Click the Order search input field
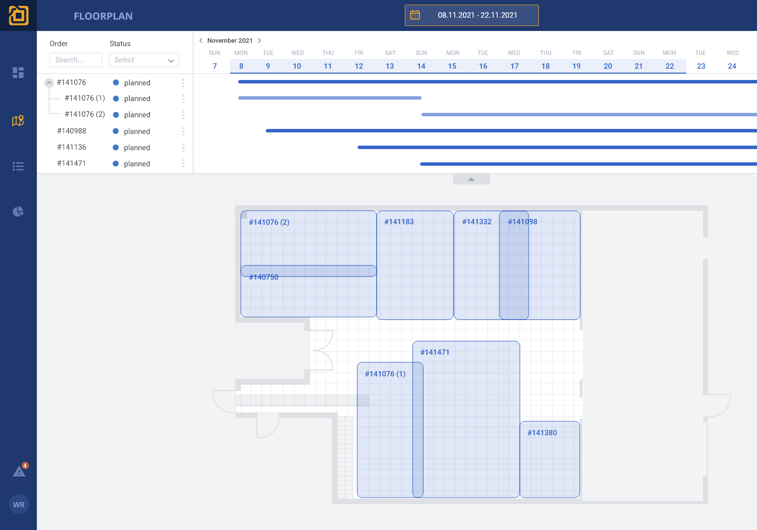Viewport: 757px width, 530px height. tap(76, 60)
